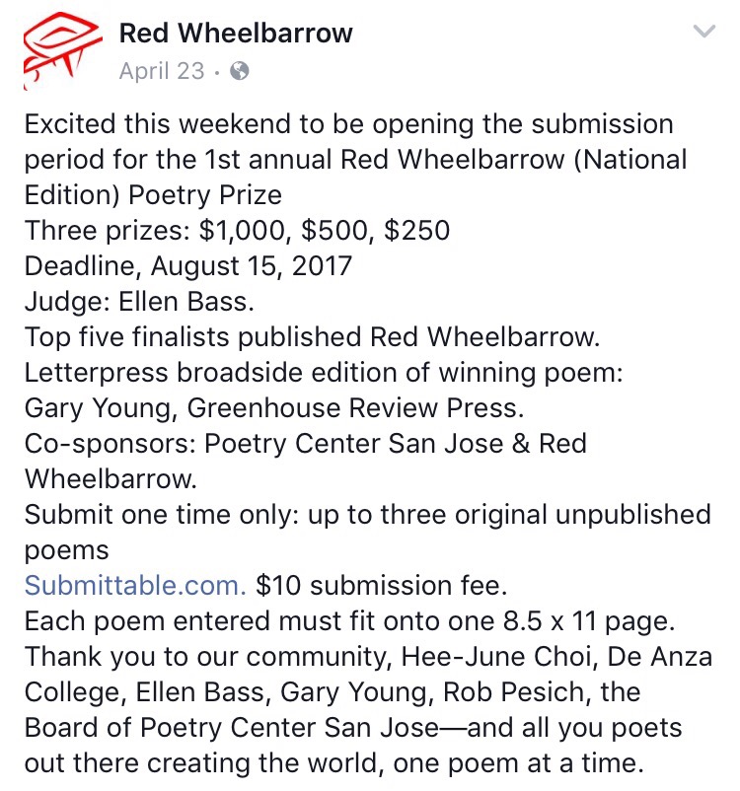
Task: Click the "$10 submission fee." text
Action: point(381,585)
